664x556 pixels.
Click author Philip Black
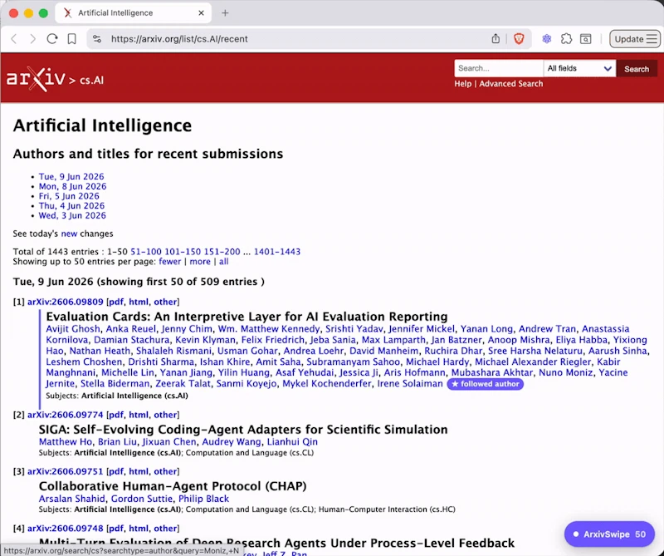pos(203,499)
